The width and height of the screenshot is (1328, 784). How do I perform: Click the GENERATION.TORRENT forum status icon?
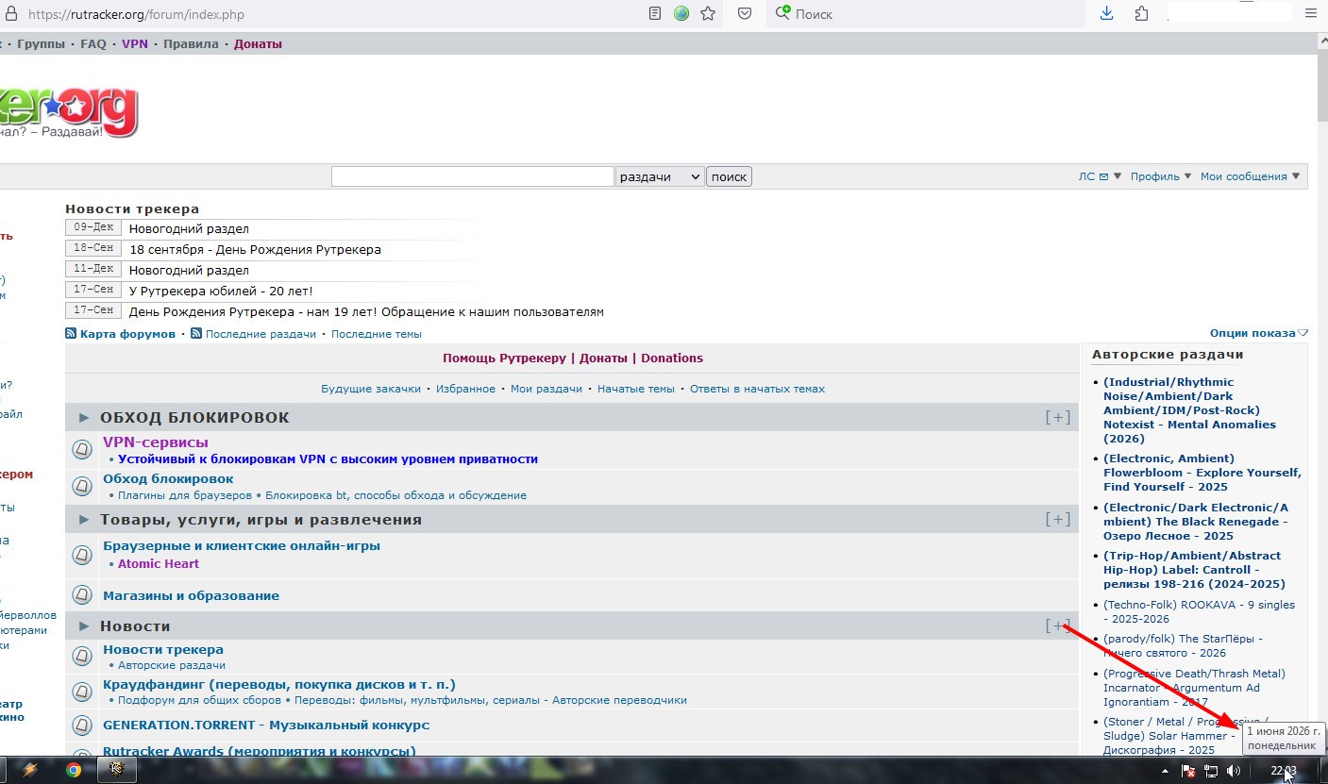tap(82, 726)
